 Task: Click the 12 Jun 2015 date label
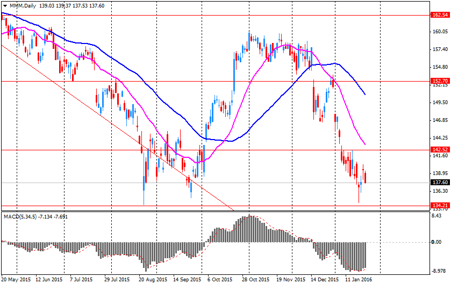tap(48, 279)
